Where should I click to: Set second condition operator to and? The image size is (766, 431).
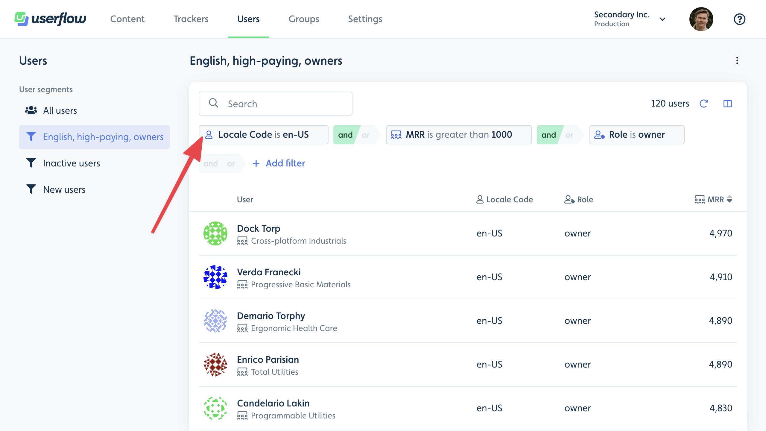click(548, 135)
